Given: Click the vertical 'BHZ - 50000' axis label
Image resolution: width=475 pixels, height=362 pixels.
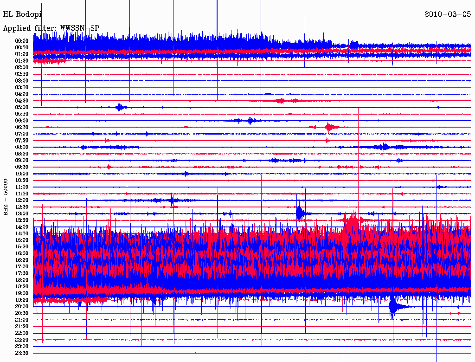Looking at the screenshot, I should [x=6, y=197].
